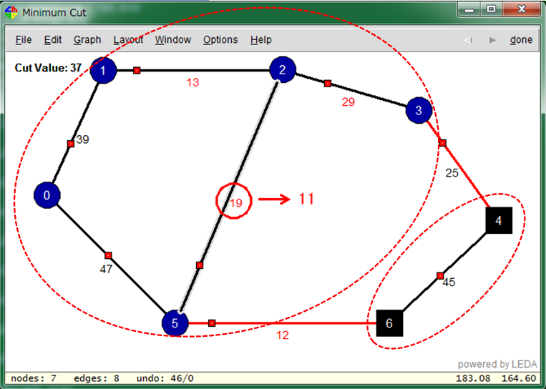
Task: Select black square node 4
Action: pos(499,220)
